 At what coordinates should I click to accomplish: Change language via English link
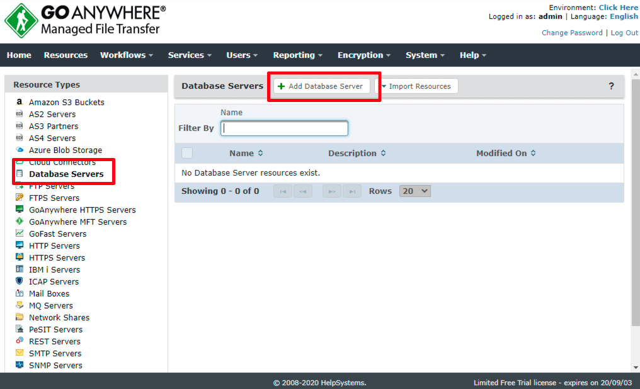624,16
